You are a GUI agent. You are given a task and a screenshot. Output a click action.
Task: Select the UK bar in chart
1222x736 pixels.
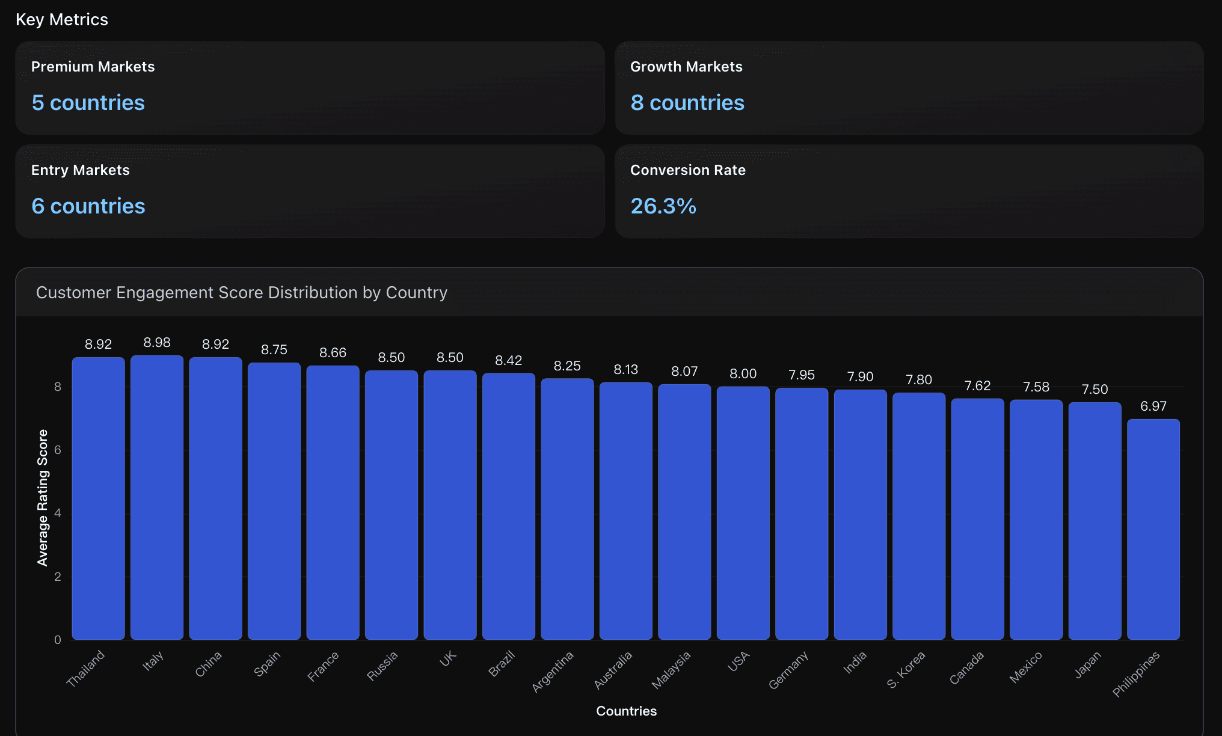[x=450, y=504]
